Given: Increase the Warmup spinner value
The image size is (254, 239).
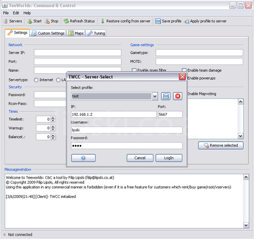Looking at the screenshot, I should (53, 127).
